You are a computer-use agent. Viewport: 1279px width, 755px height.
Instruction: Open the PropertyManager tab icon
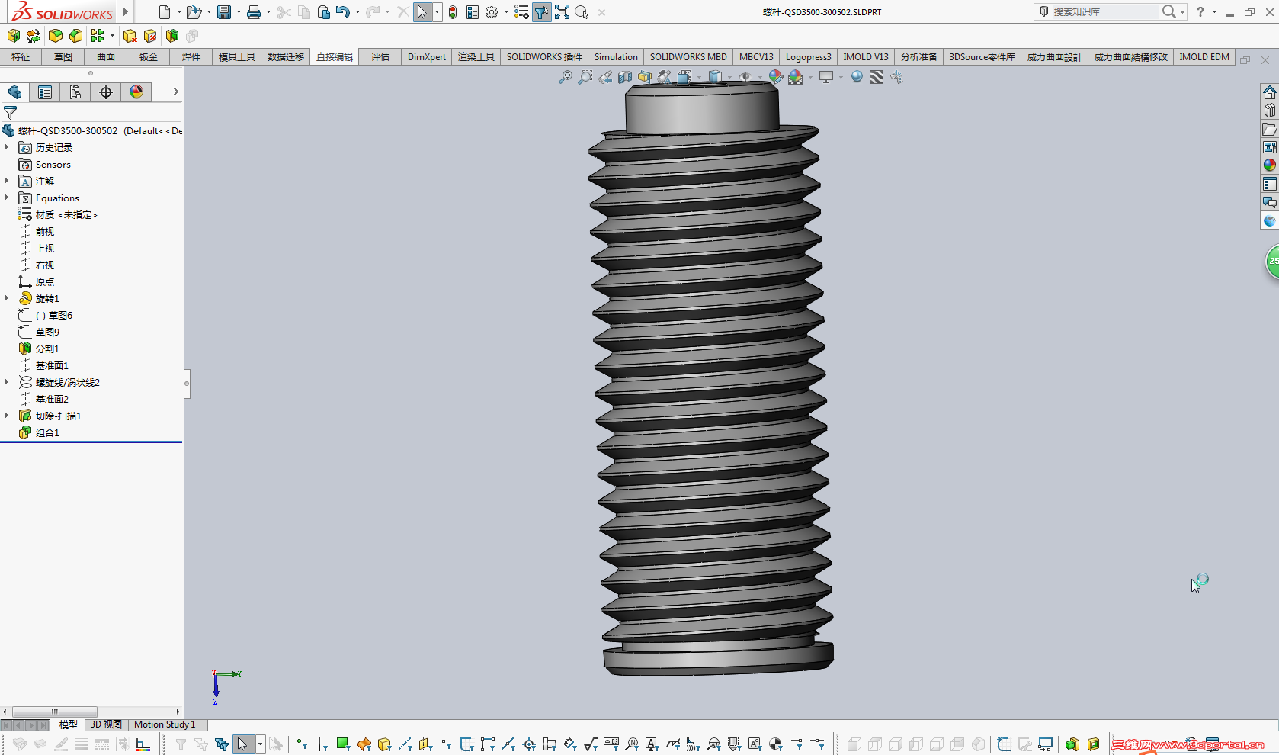pos(45,92)
